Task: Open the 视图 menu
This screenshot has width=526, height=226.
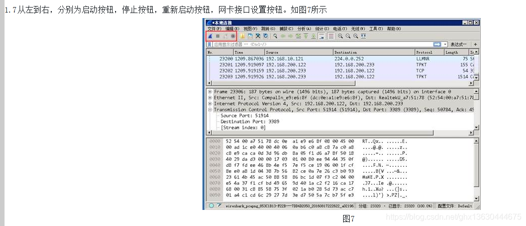Action: coord(250,29)
